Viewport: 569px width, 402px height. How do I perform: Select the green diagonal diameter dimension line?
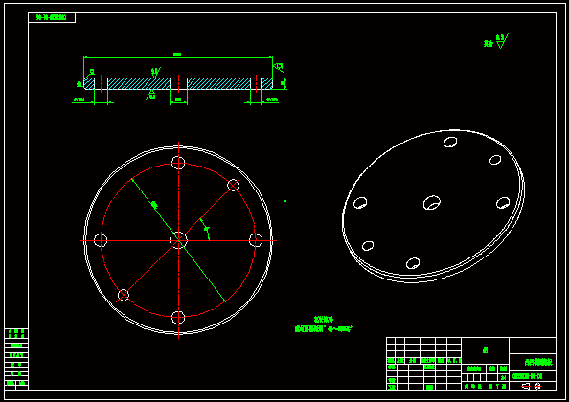[x=178, y=240]
